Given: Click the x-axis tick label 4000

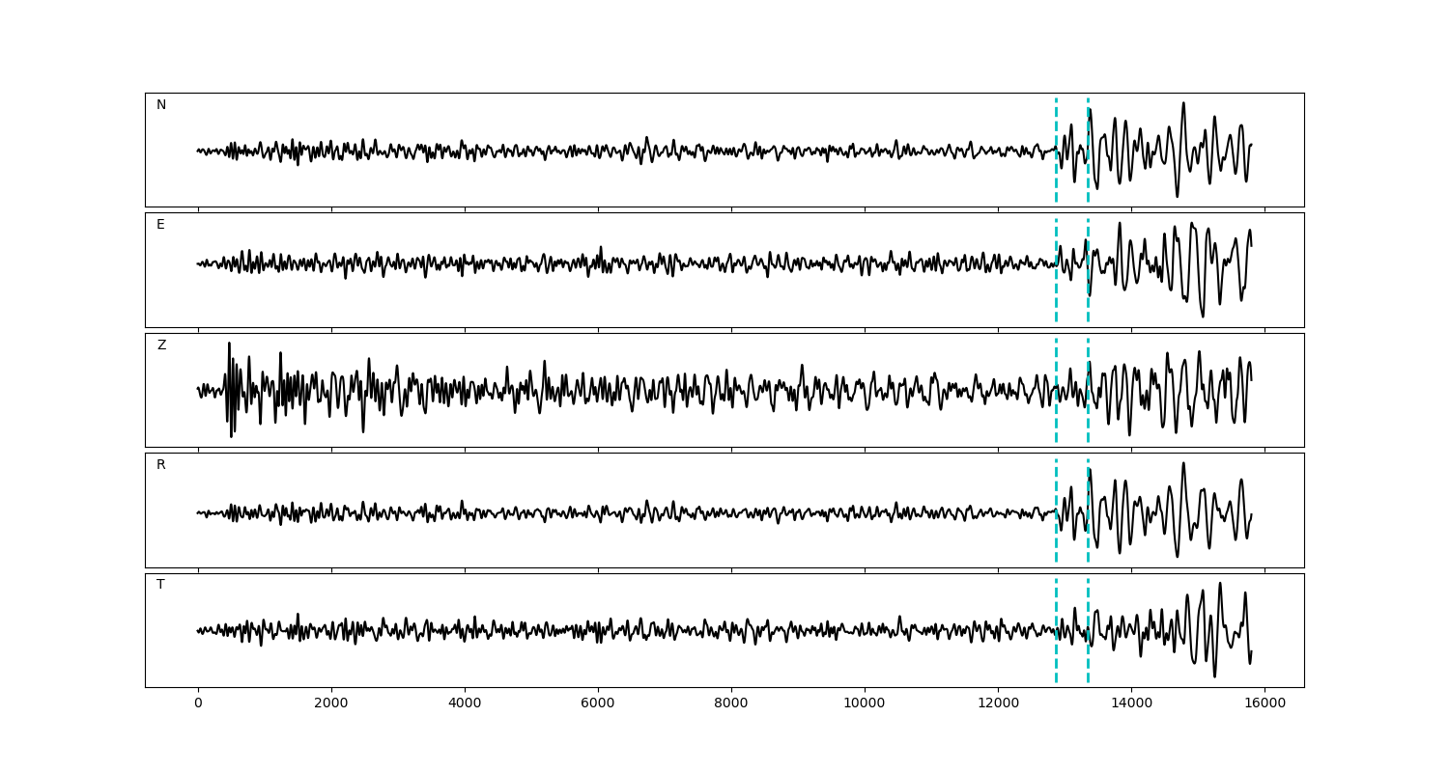Looking at the screenshot, I should [465, 704].
